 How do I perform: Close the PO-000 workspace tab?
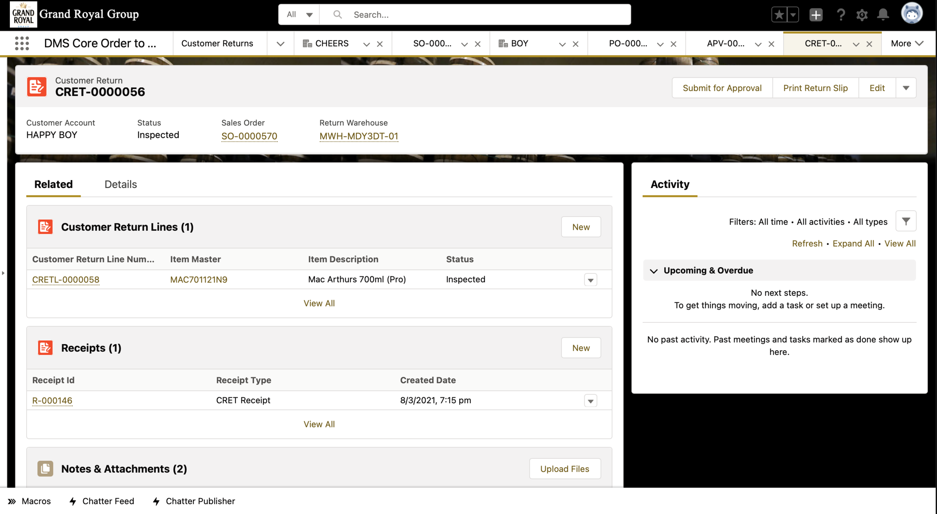673,44
